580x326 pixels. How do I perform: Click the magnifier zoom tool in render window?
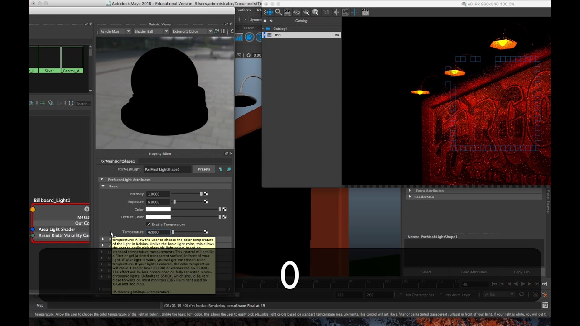pos(279,12)
